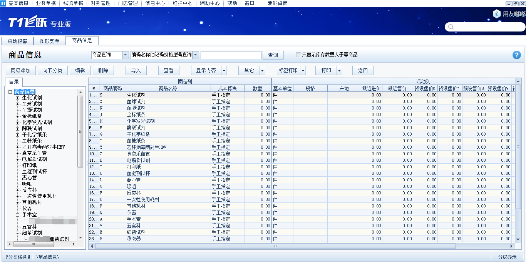Click the asterisk column selector in grid header
The width and height of the screenshot is (526, 262).
[x=94, y=88]
